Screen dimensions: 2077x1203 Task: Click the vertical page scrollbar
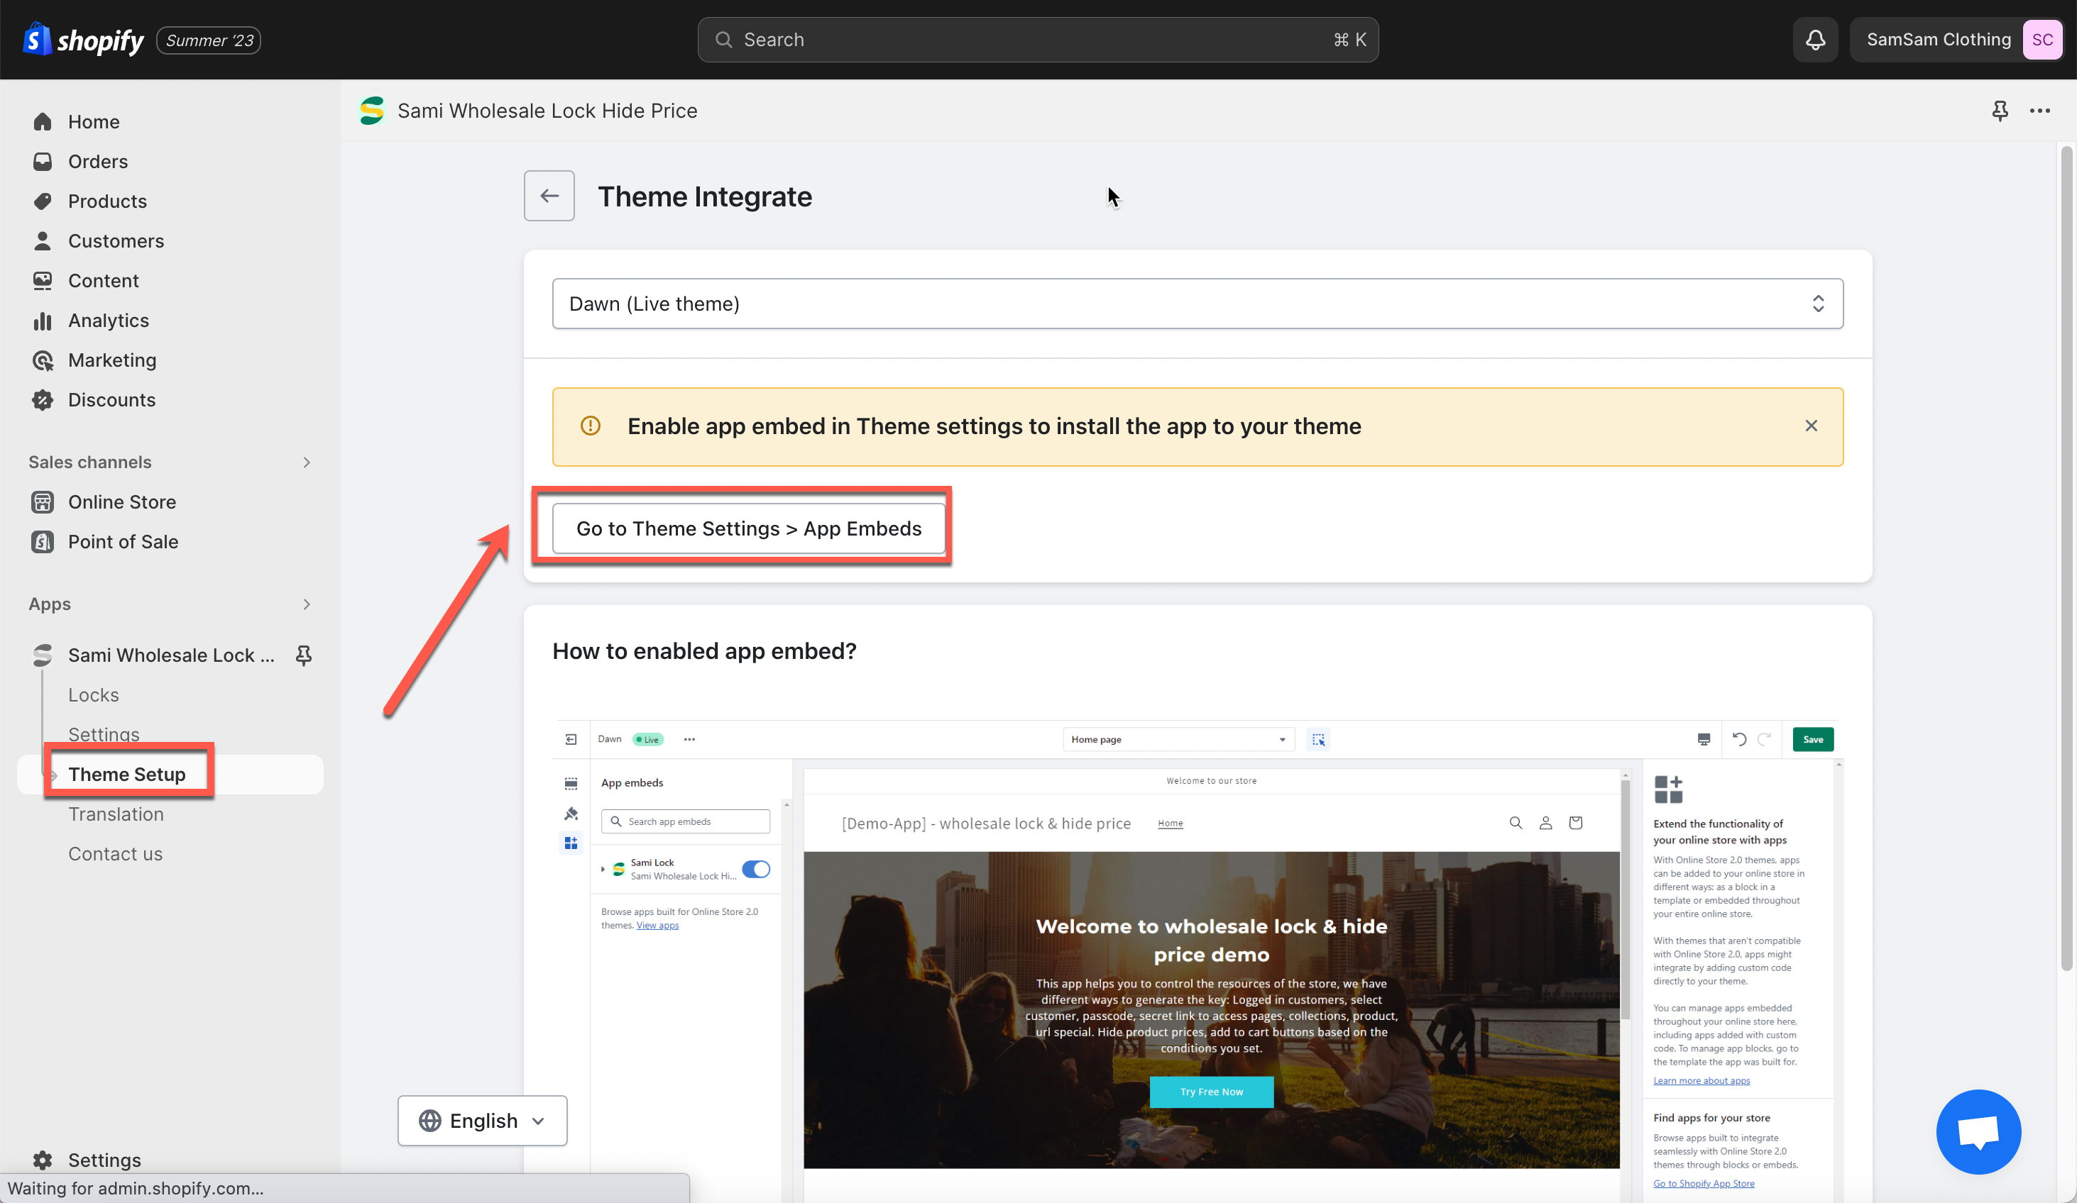(2067, 560)
